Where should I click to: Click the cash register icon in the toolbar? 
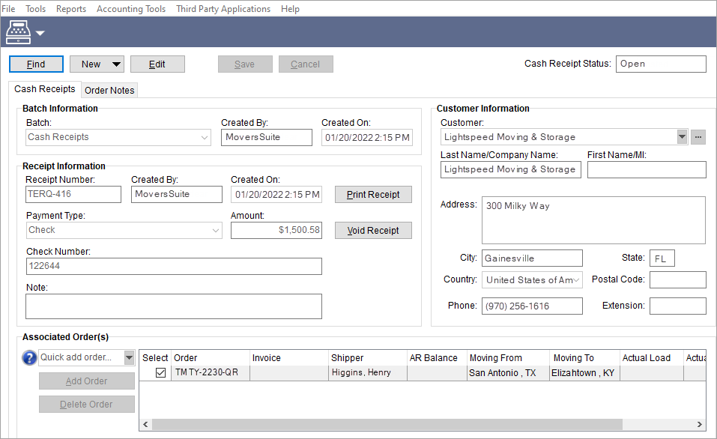pos(18,31)
